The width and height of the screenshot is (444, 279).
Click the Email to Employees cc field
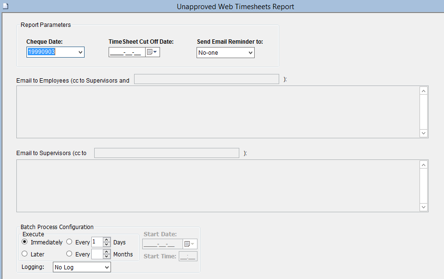[206, 79]
